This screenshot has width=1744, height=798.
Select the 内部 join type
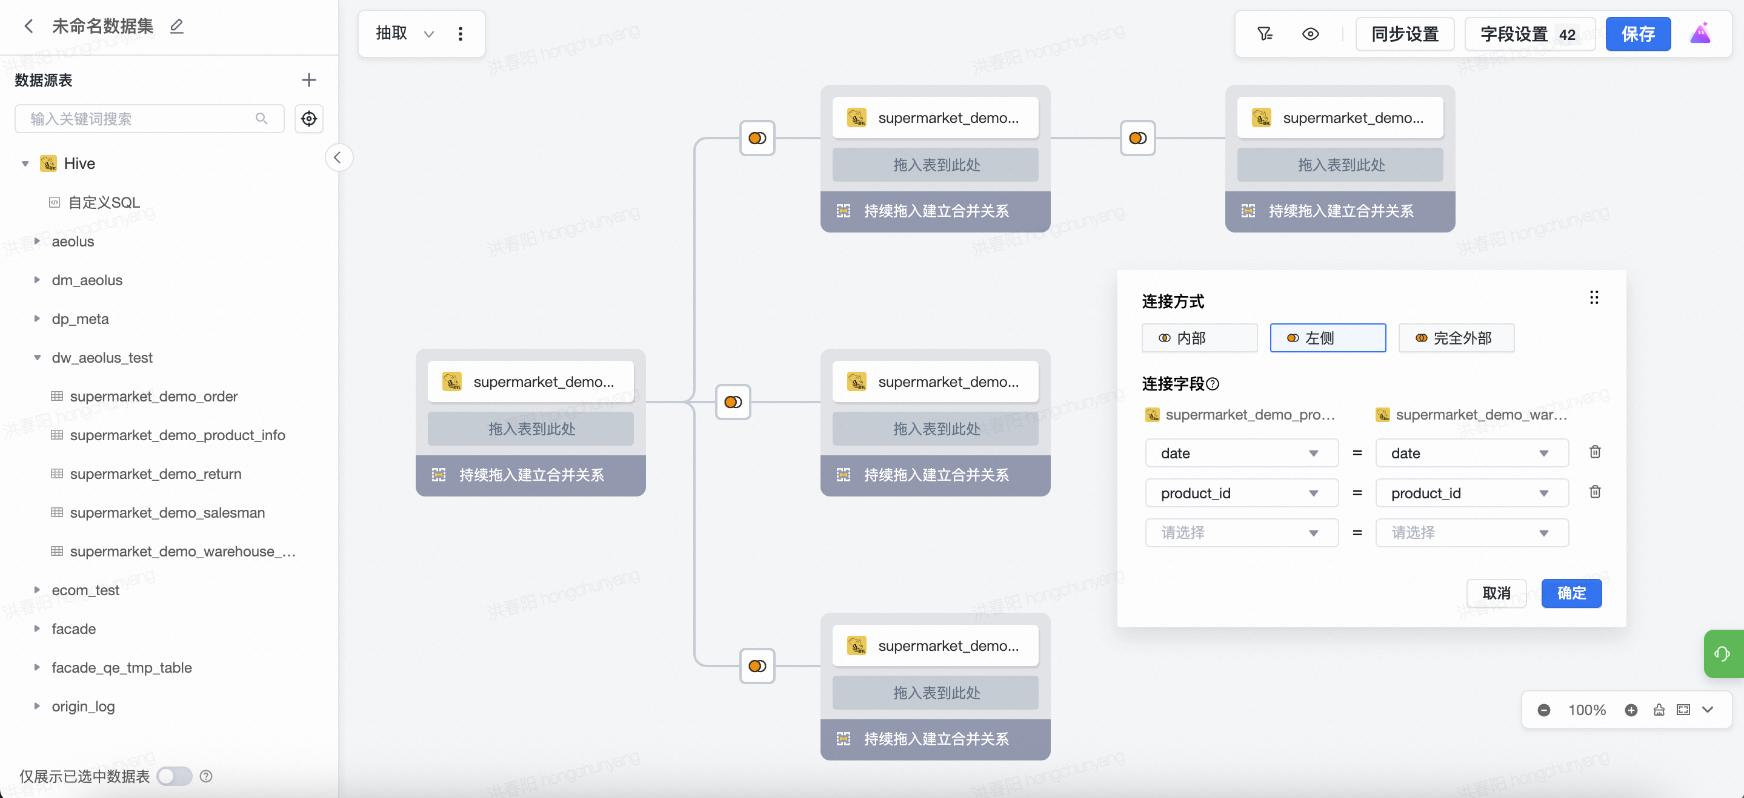tap(1199, 337)
